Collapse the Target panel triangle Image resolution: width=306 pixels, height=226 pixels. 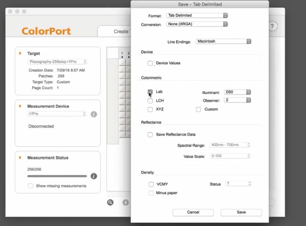pos(20,53)
